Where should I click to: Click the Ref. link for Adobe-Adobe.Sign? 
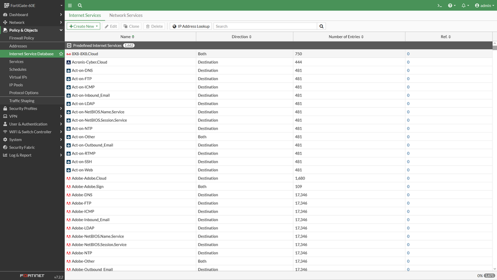click(408, 187)
